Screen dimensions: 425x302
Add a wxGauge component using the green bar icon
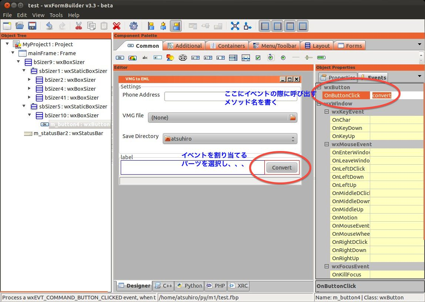pyautogui.click(x=321, y=57)
